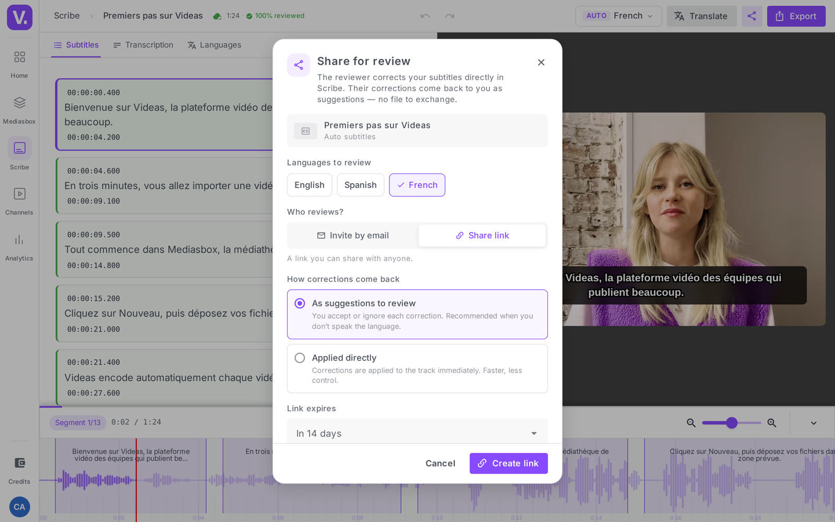Click the cloud saved status icon
Viewport: 835px width, 522px height.
tap(217, 16)
